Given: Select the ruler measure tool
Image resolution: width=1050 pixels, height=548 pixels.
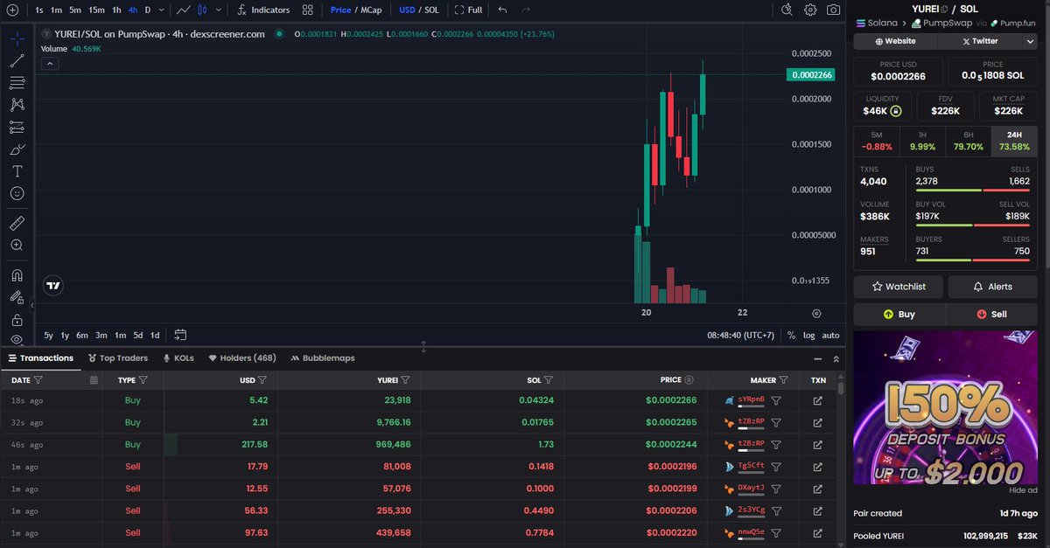Looking at the screenshot, I should pos(17,223).
